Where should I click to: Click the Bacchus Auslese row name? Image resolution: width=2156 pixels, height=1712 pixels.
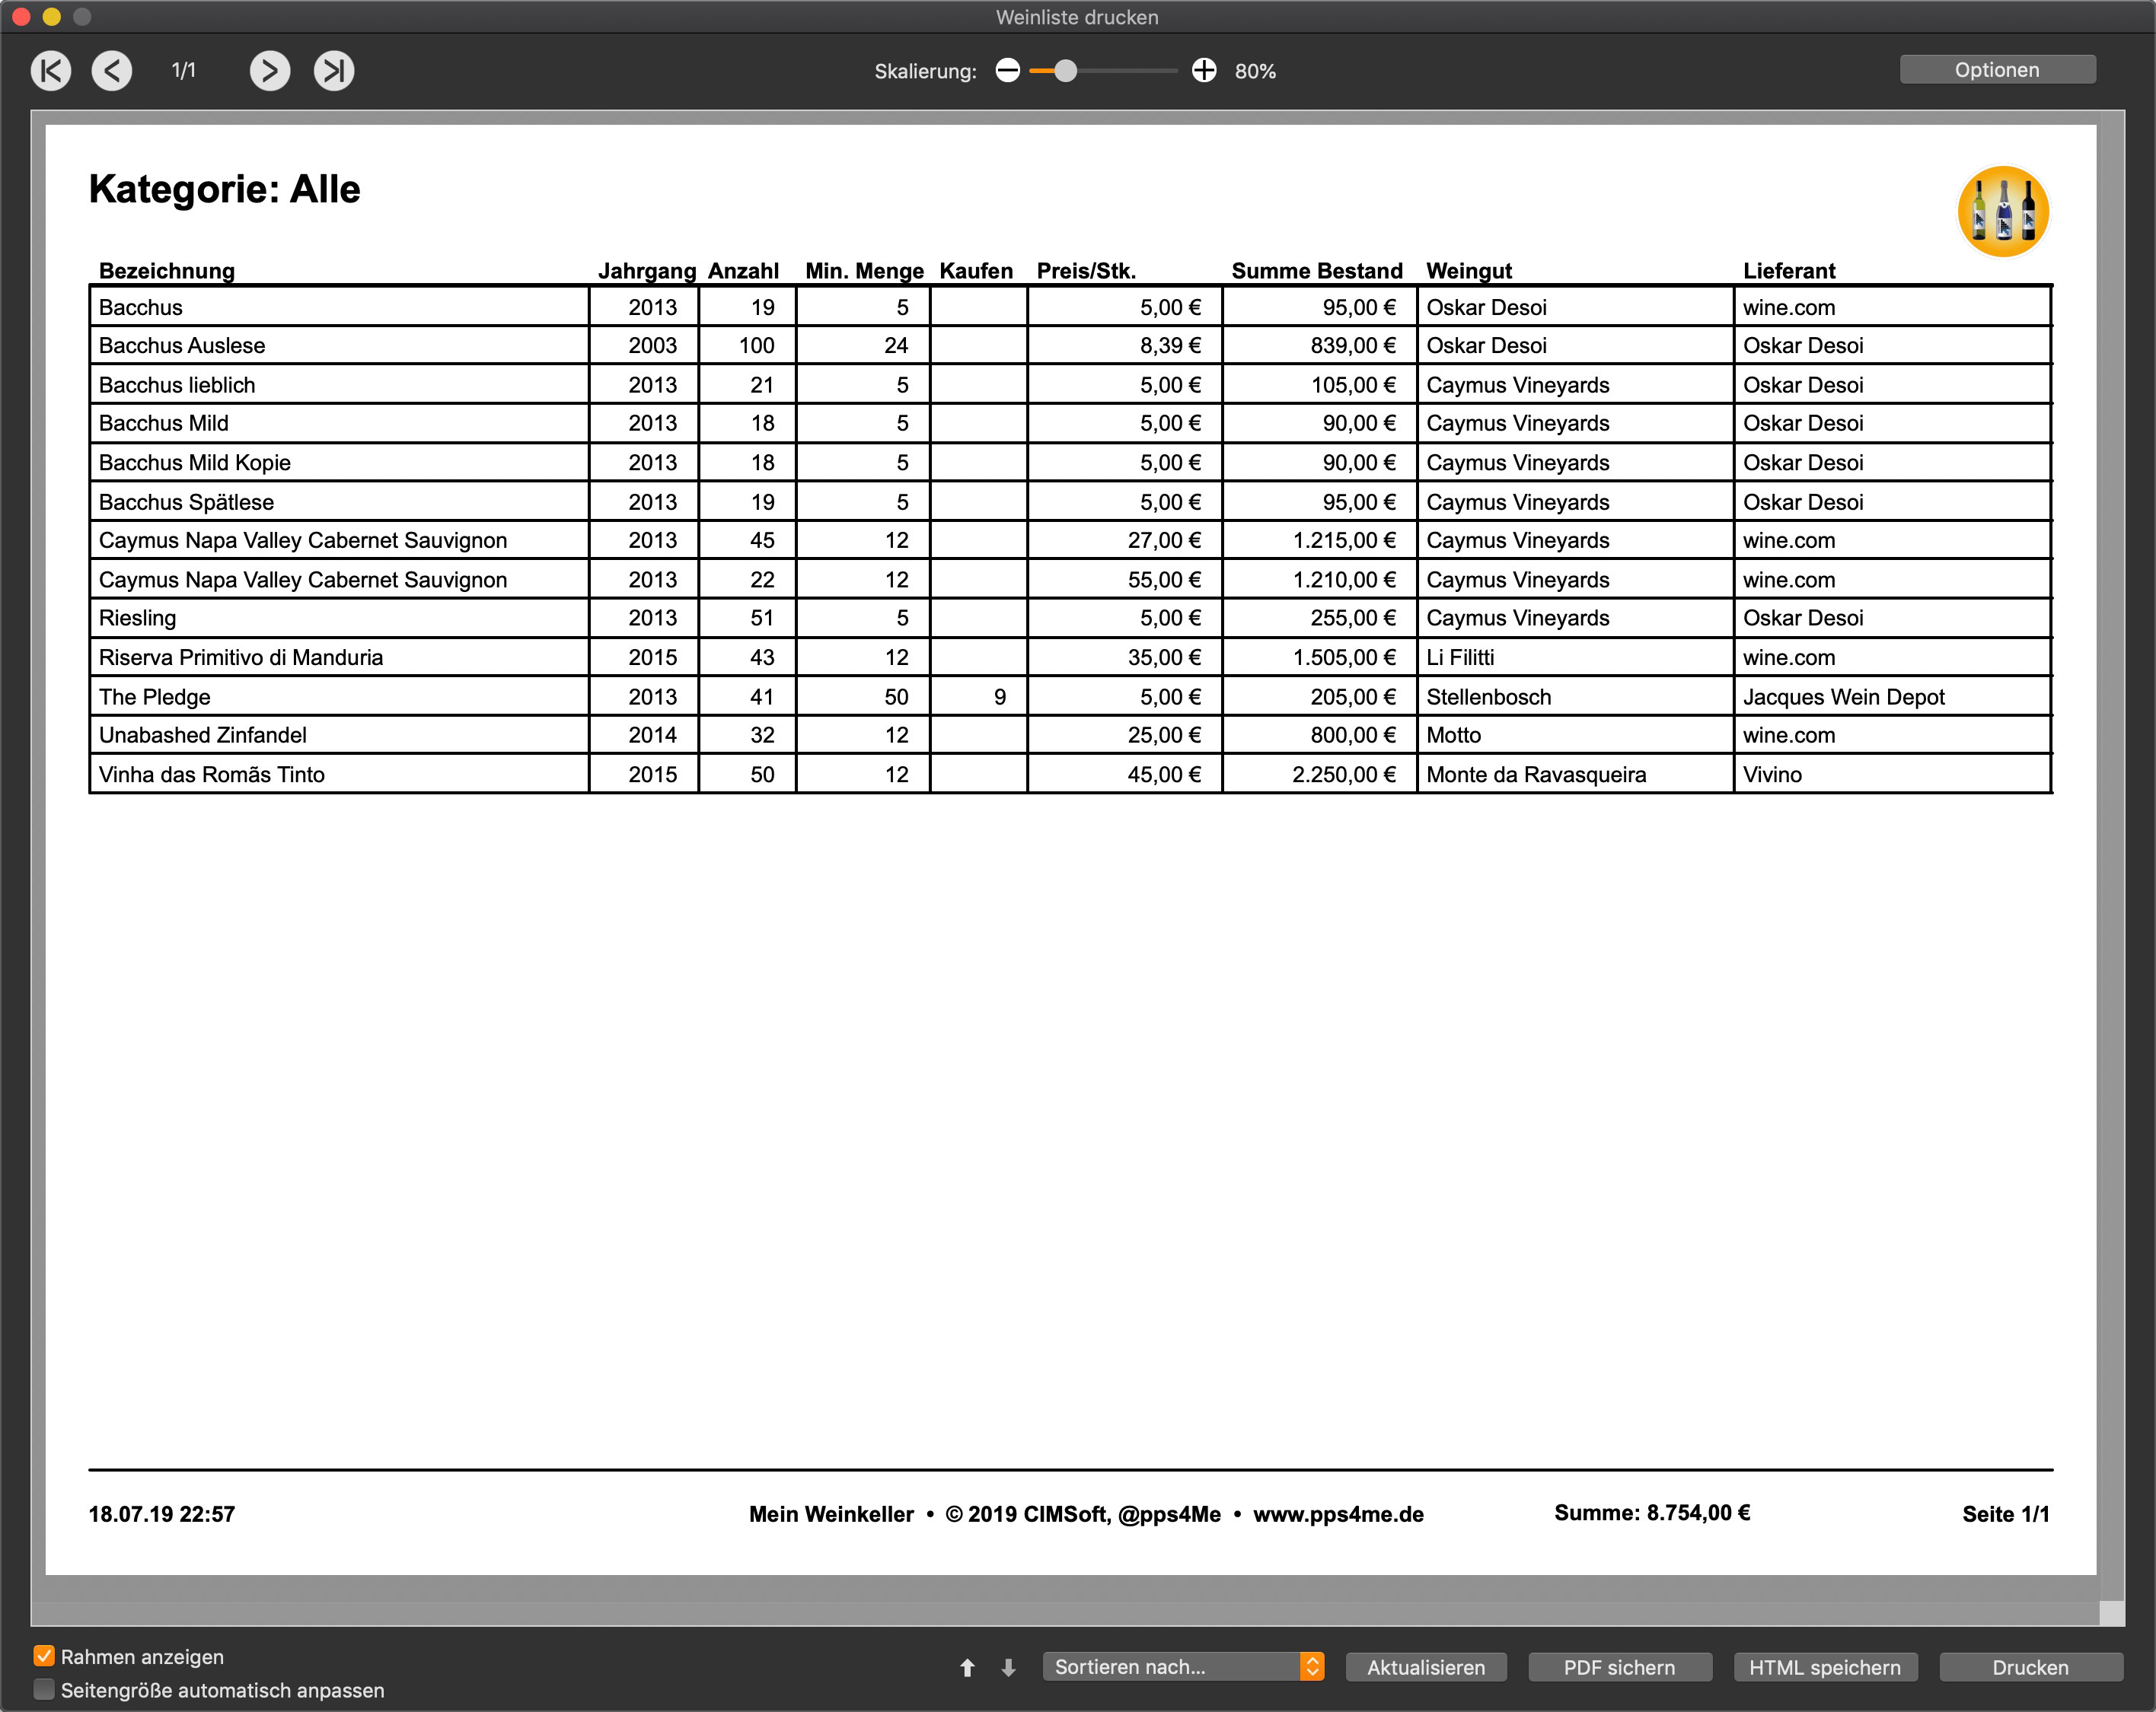(x=182, y=345)
